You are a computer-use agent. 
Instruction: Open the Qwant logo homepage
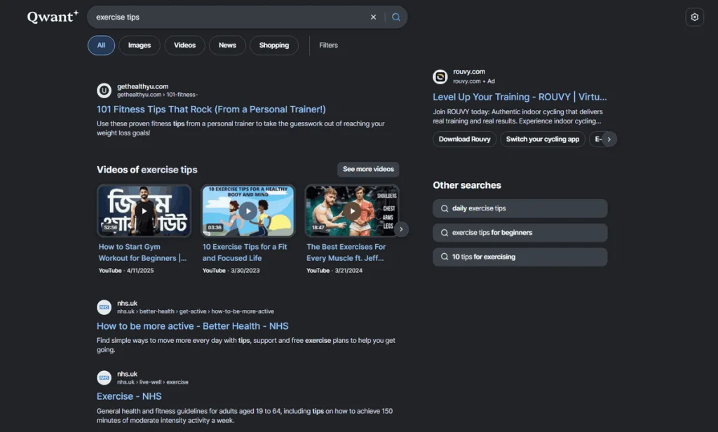click(53, 17)
